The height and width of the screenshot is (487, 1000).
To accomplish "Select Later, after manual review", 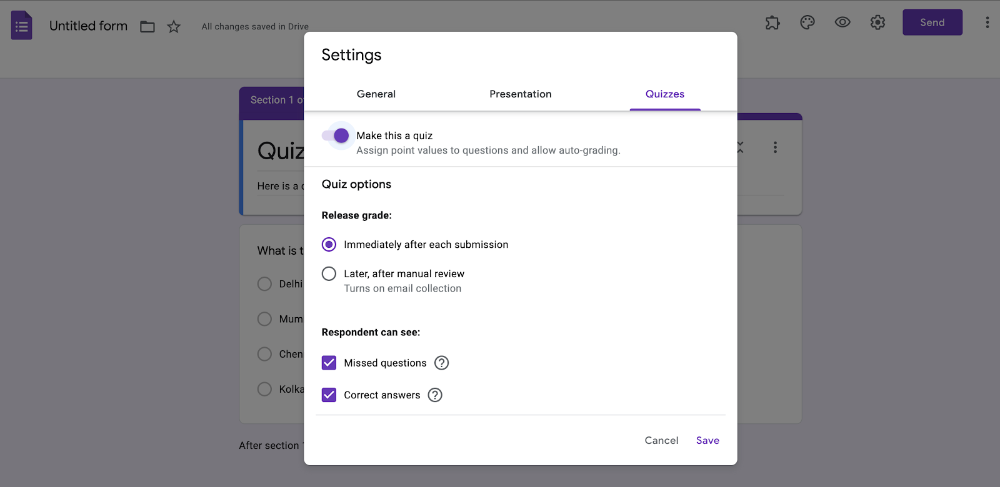I will 329,274.
